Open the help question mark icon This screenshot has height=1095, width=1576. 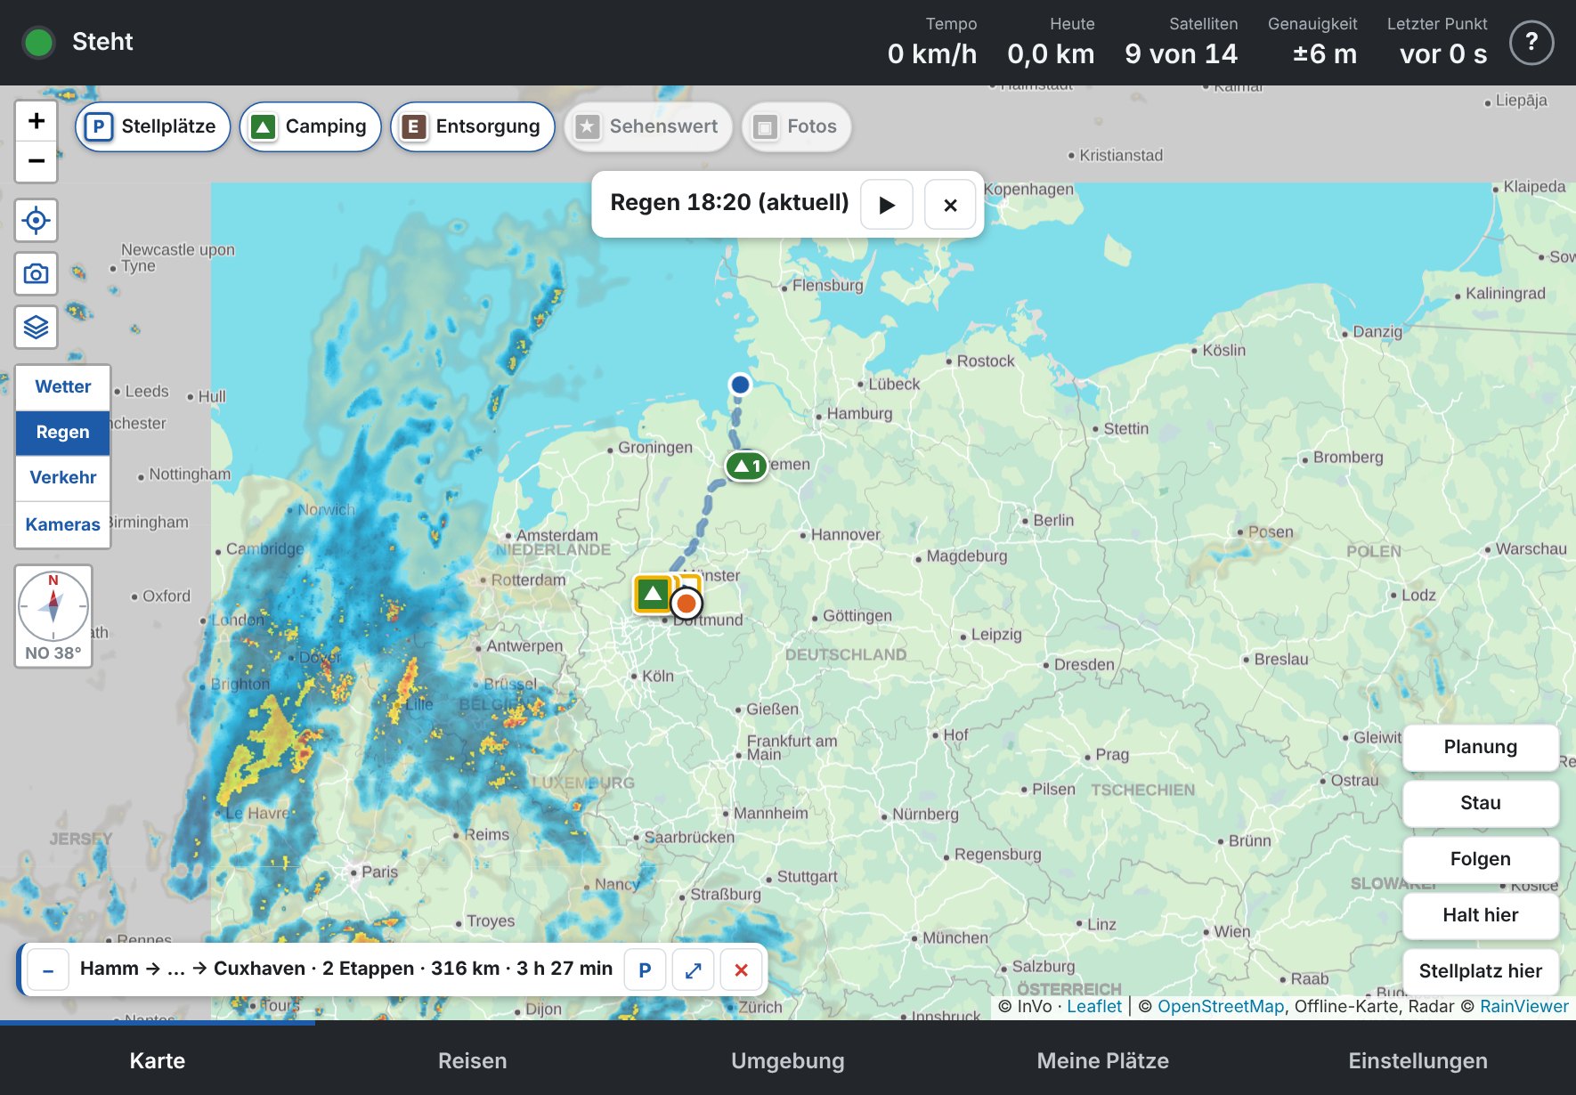pyautogui.click(x=1531, y=42)
